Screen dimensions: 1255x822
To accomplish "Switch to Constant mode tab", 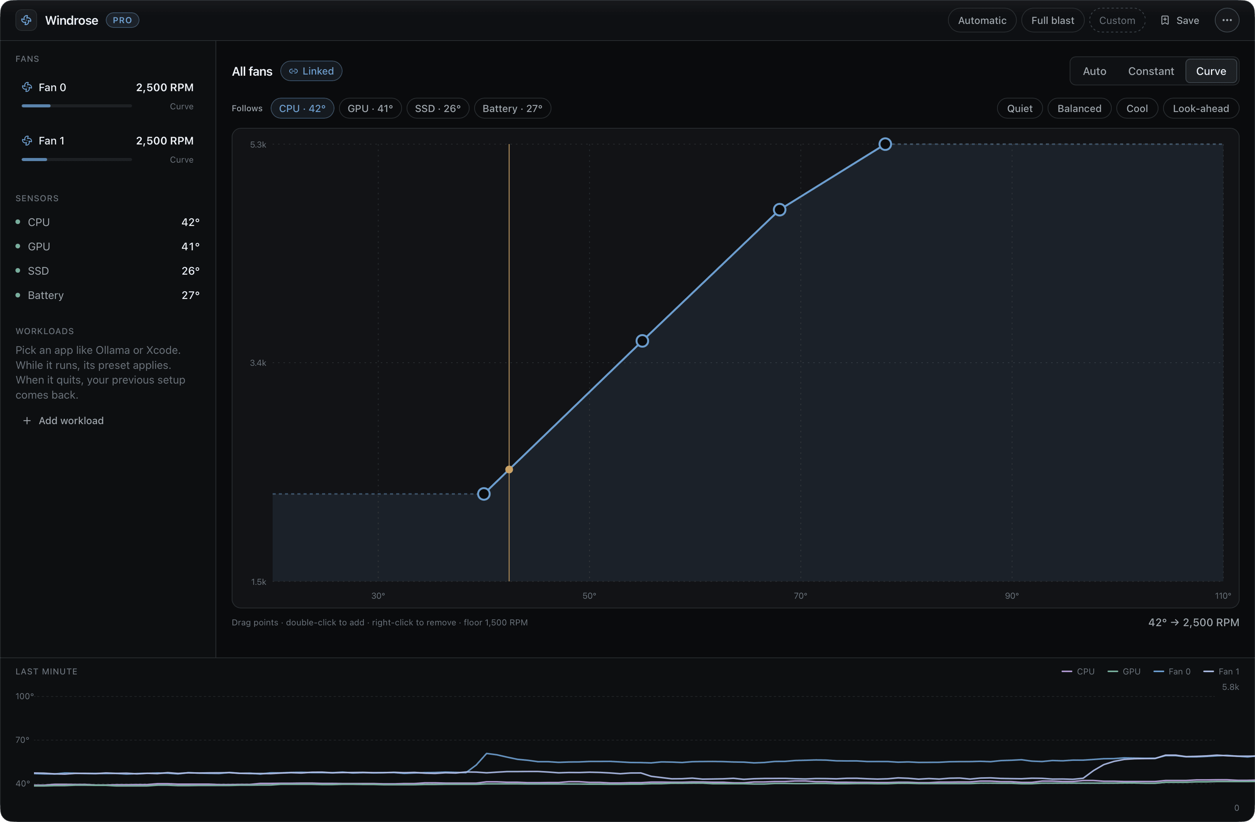I will 1151,71.
